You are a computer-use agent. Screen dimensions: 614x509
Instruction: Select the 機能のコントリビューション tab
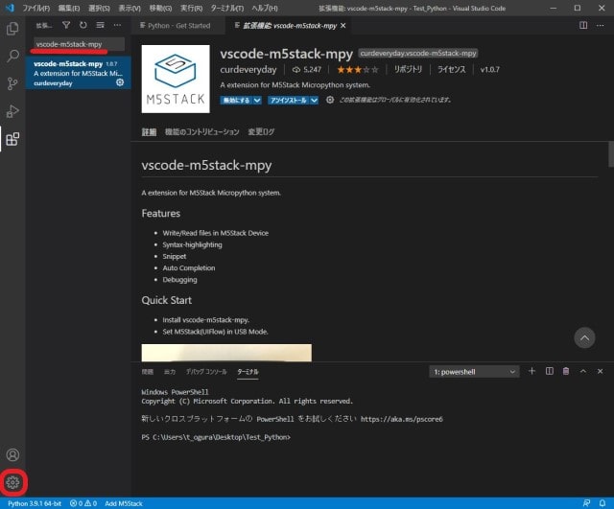202,132
